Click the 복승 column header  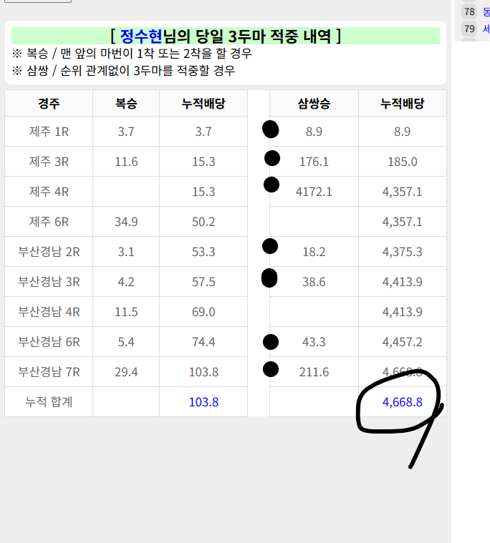click(x=126, y=104)
